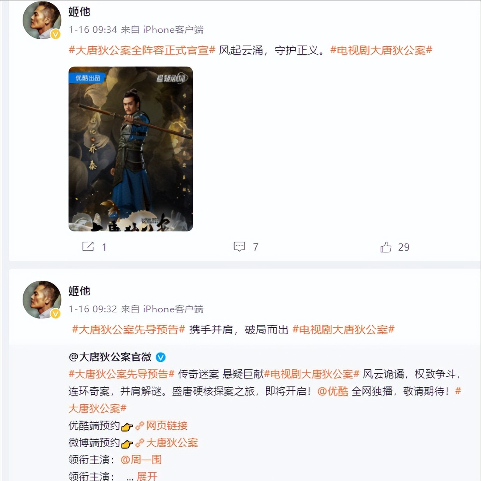Open 姬他's avatar on the second post

(42, 300)
